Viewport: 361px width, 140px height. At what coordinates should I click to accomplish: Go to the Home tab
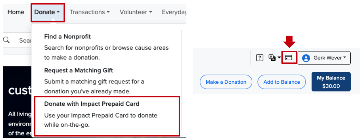coord(16,12)
